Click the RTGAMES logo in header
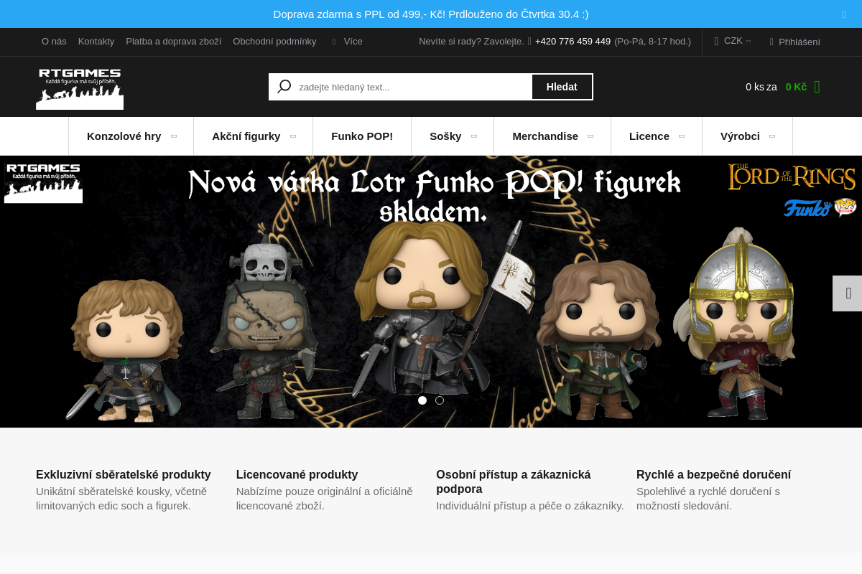This screenshot has height=574, width=862. click(x=80, y=88)
